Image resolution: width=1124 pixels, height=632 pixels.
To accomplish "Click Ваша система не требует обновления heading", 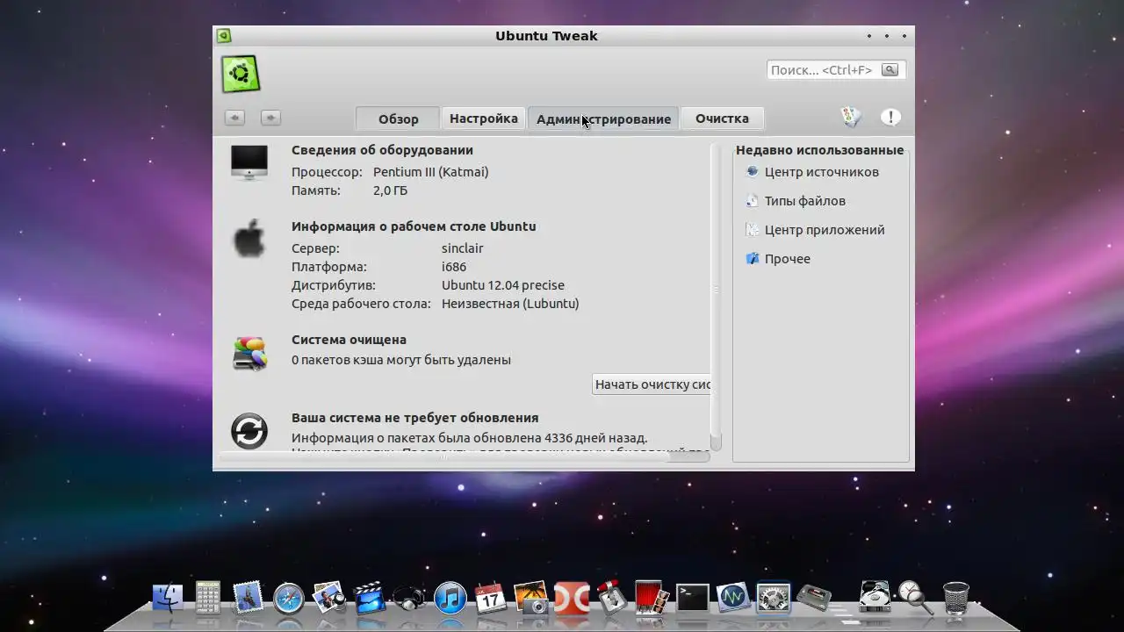I will tap(415, 418).
